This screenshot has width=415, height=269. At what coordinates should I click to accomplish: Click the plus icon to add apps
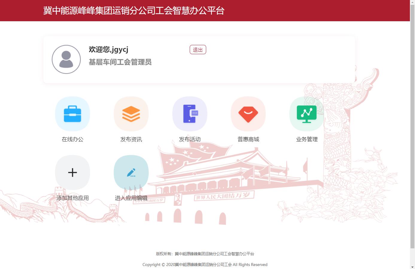tap(72, 172)
